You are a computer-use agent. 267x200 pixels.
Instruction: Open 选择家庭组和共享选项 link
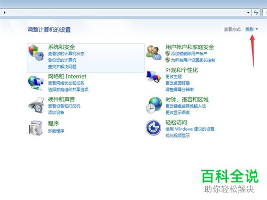pyautogui.click(x=68, y=90)
